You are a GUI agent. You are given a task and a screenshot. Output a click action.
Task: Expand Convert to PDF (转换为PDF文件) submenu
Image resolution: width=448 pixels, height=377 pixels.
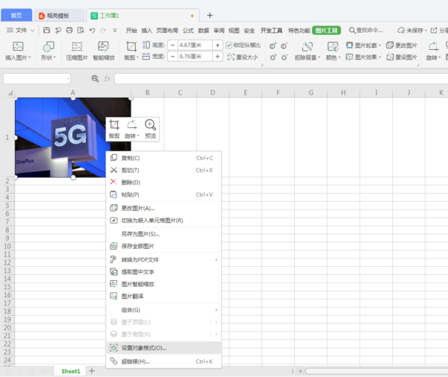(217, 259)
